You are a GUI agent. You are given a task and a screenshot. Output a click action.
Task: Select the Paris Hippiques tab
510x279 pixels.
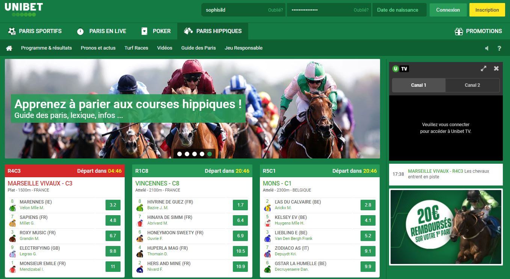[x=213, y=31]
